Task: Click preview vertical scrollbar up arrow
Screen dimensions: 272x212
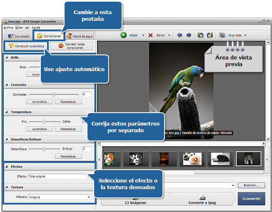Action: point(268,42)
